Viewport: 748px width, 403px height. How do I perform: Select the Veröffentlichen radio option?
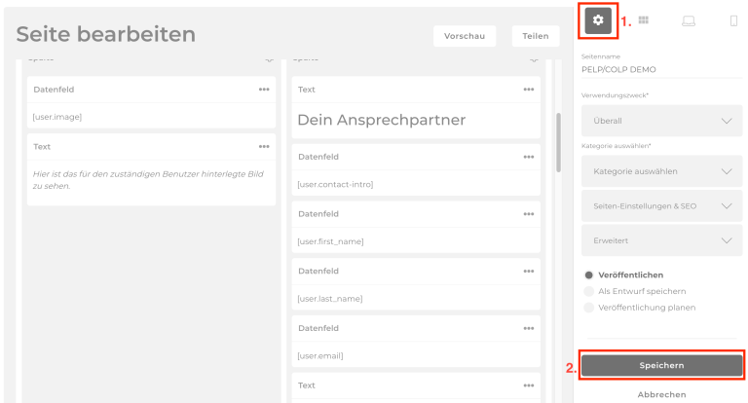coord(588,275)
